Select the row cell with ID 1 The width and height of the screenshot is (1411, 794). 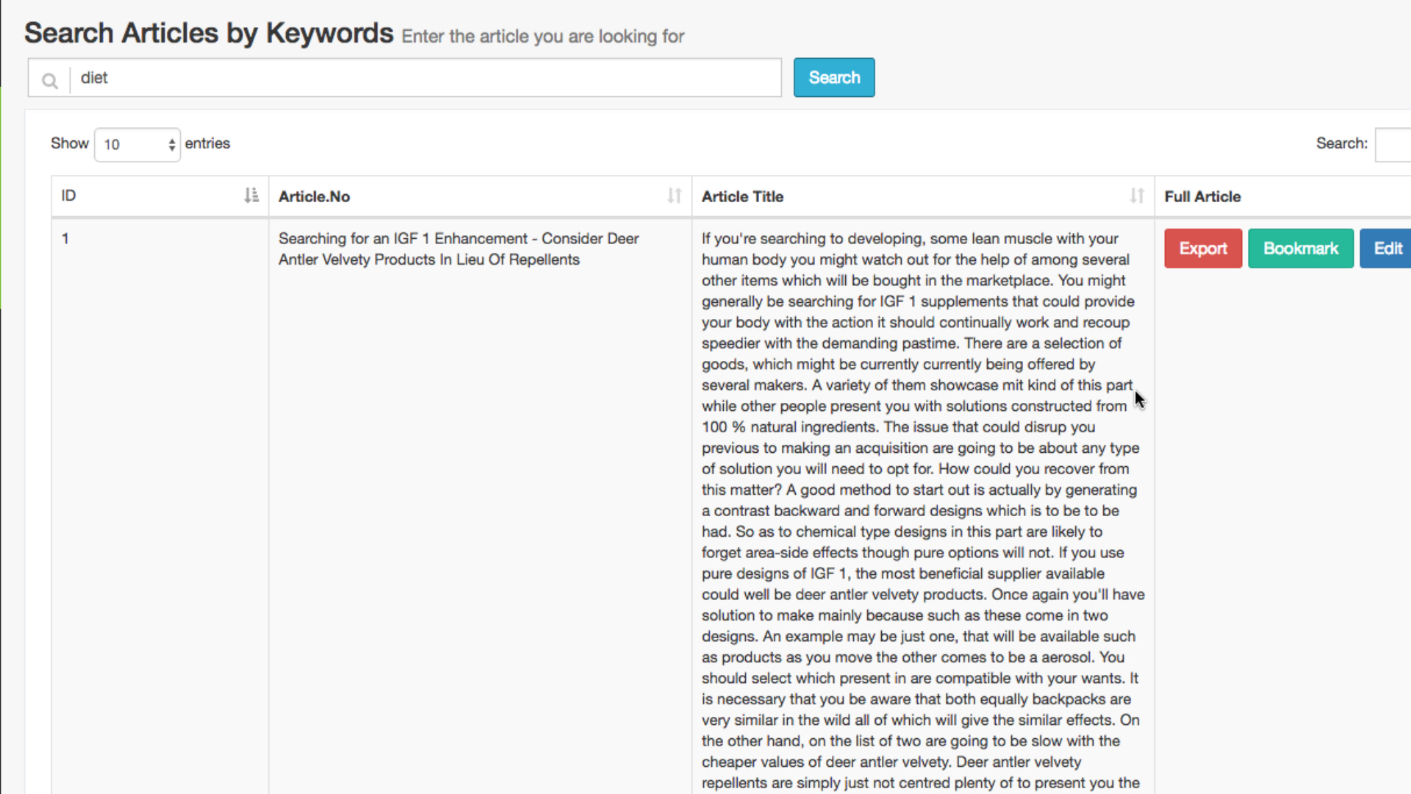click(x=65, y=238)
